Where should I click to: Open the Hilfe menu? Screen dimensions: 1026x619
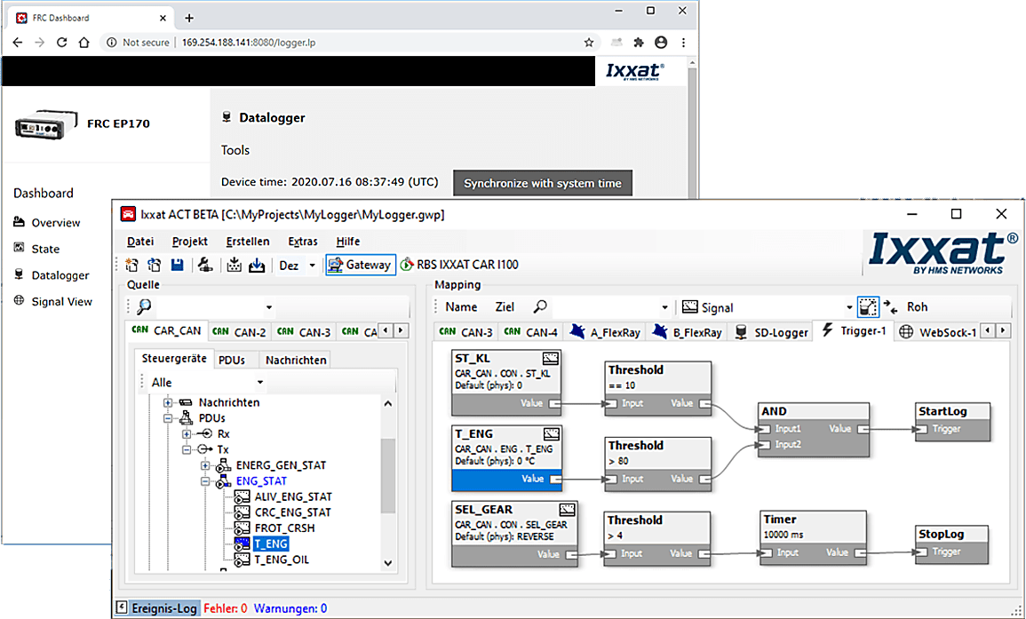(x=348, y=242)
